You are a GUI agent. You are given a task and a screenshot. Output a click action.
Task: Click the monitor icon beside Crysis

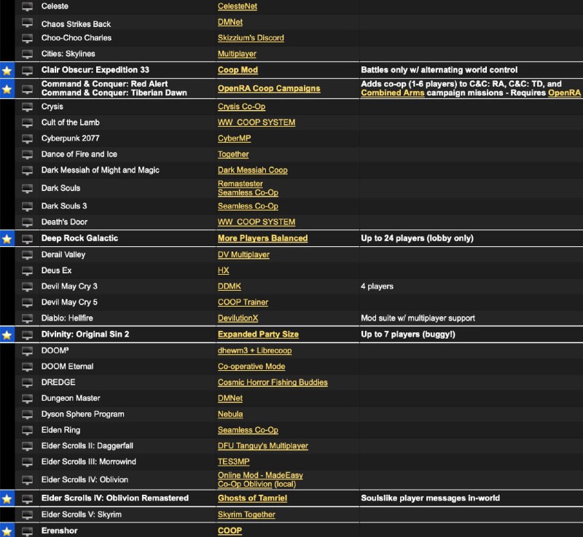click(x=28, y=107)
